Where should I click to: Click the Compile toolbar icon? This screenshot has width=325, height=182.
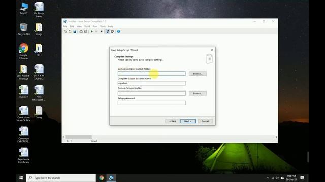click(x=81, y=31)
